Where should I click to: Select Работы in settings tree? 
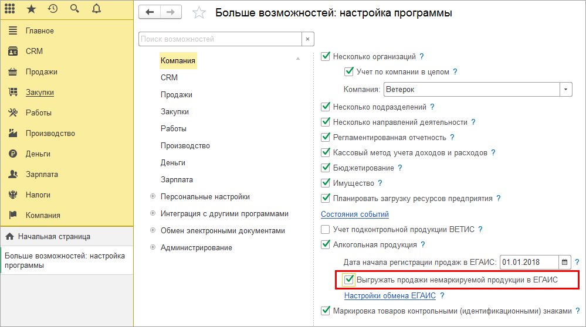click(174, 129)
